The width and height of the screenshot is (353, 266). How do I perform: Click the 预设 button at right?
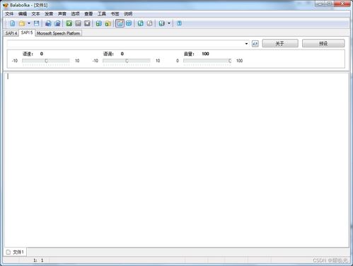323,43
